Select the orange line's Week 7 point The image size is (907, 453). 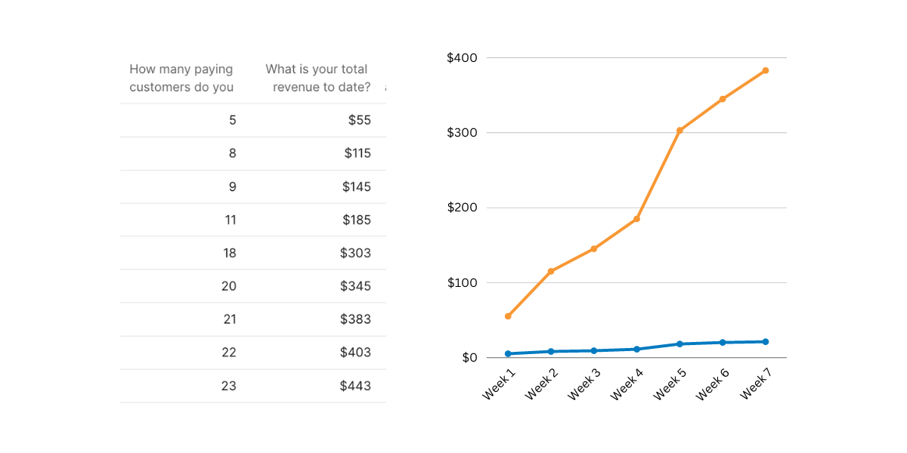click(765, 70)
